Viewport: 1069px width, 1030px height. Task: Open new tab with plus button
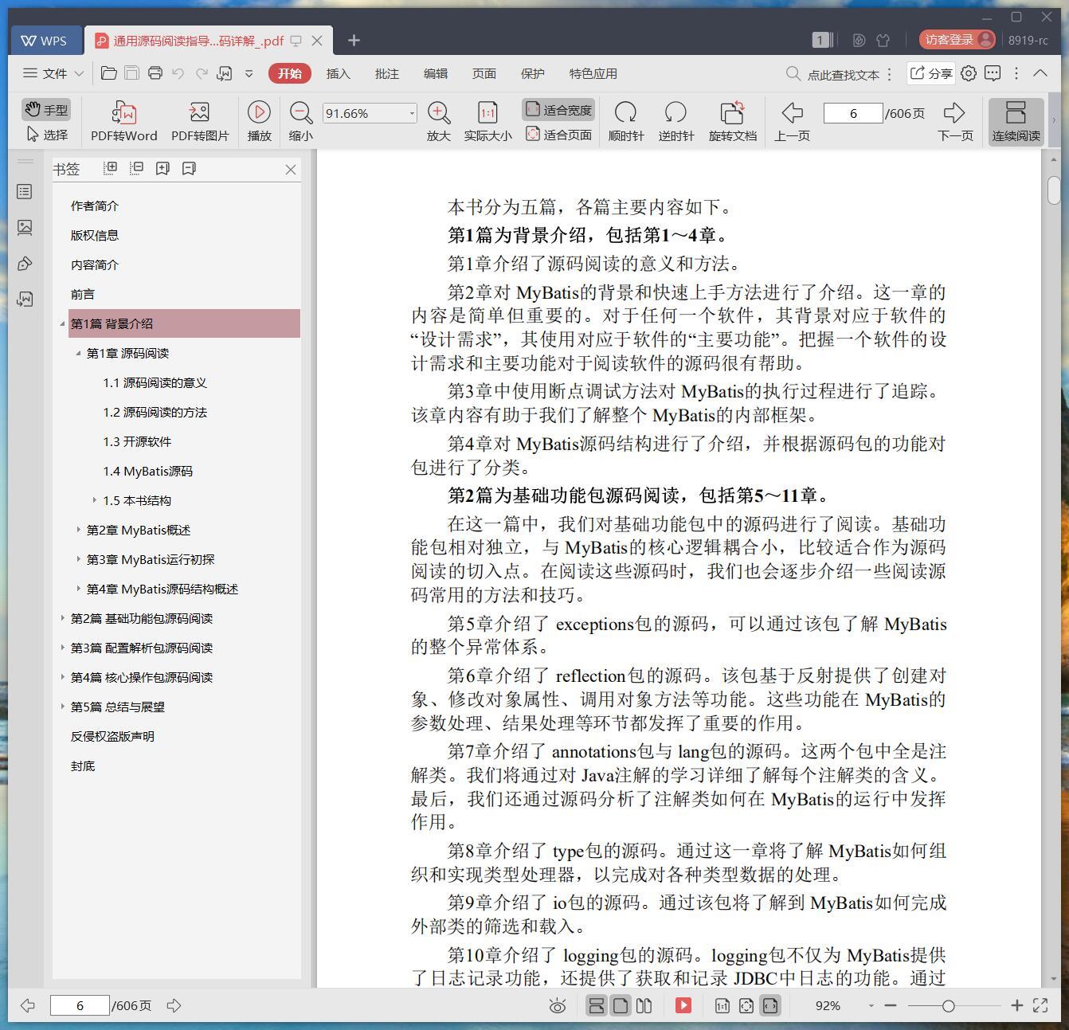click(x=354, y=40)
